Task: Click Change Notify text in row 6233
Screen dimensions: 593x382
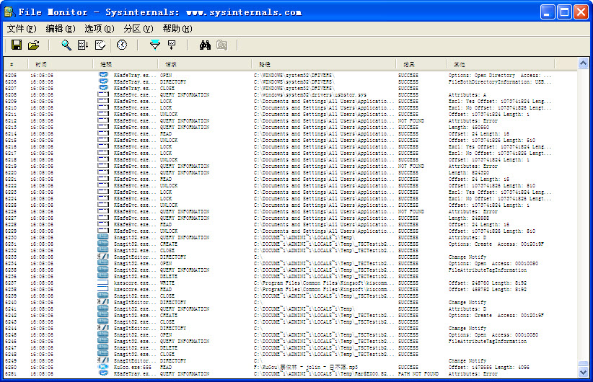Action: tap(467, 257)
